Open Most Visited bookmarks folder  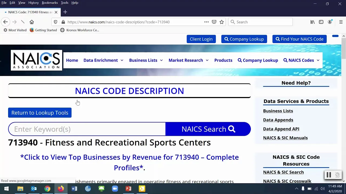tap(15, 30)
